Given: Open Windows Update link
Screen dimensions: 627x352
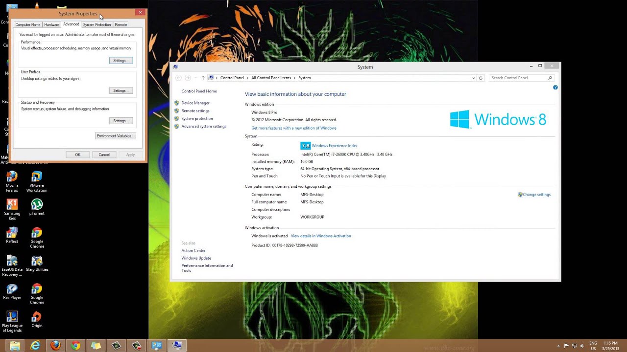Looking at the screenshot, I should click(196, 258).
